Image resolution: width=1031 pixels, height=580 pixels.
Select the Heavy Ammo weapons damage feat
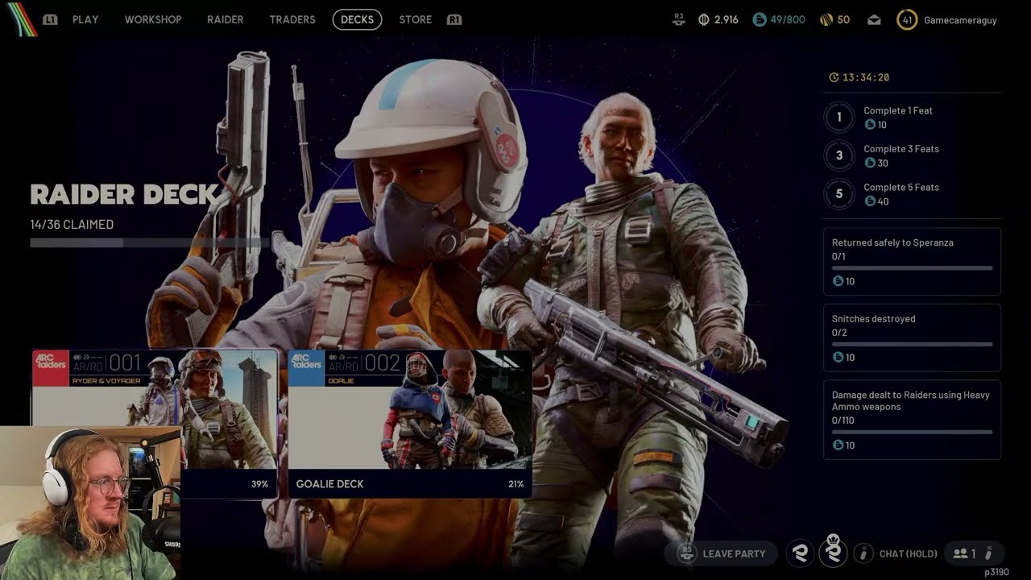912,420
